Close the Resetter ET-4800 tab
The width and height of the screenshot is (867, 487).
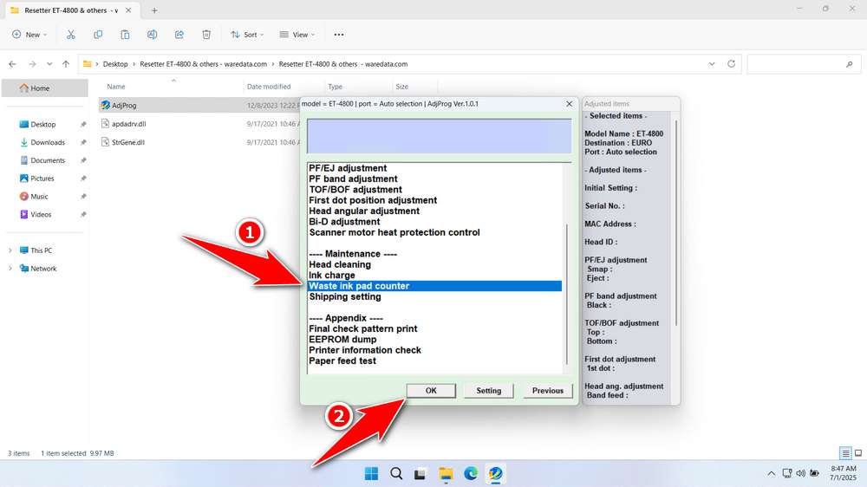tap(128, 10)
